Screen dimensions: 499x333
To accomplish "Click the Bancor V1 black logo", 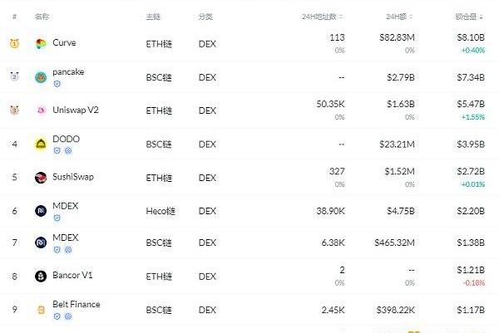I will pyautogui.click(x=41, y=277).
